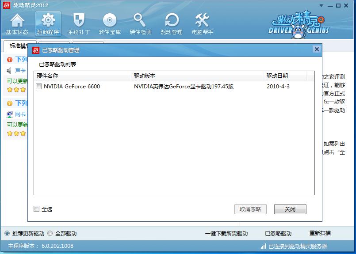
Task: Open the title bar dropdown triangle menu
Action: coord(321,5)
